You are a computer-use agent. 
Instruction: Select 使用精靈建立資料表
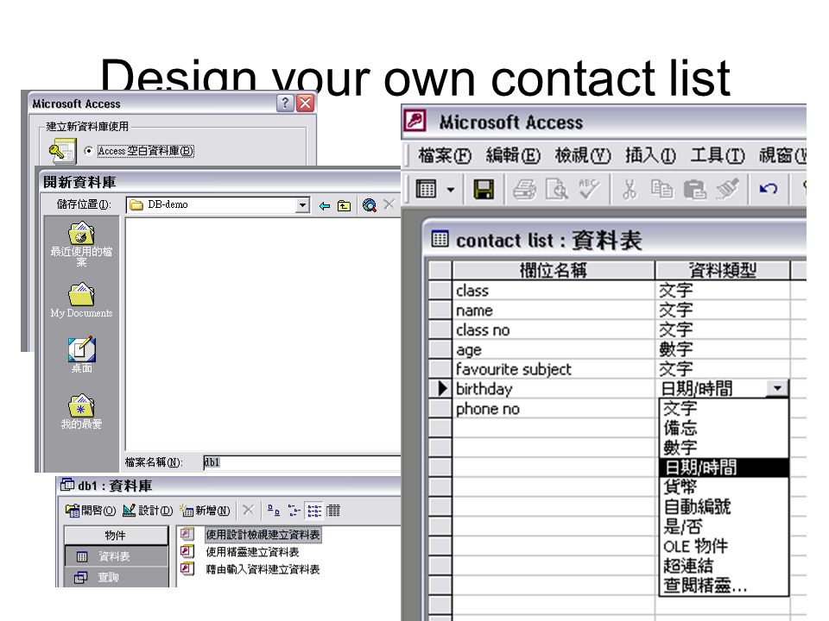[252, 552]
